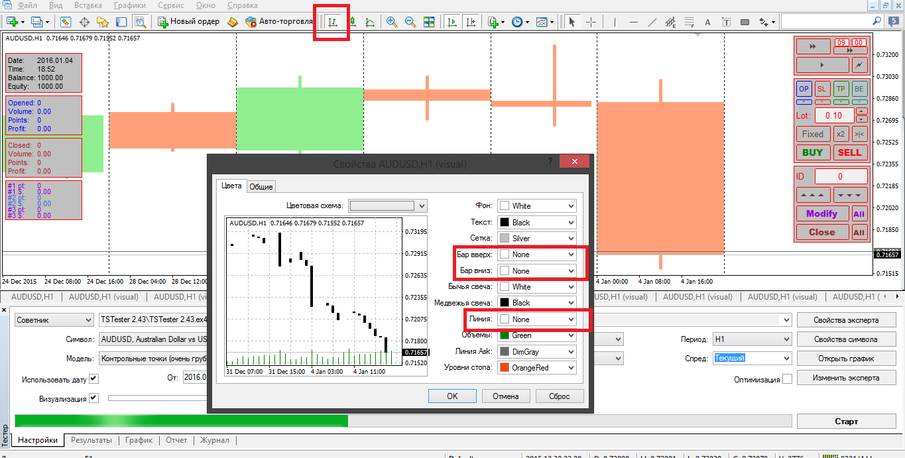Toggle the Fixed lot button
The height and width of the screenshot is (458, 905).
(x=813, y=134)
